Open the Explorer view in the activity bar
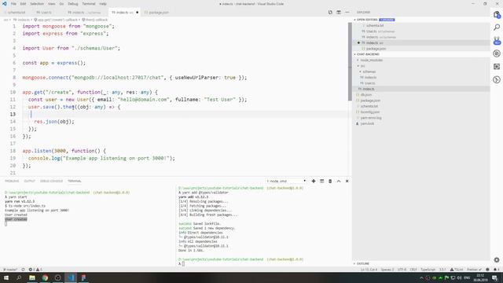Image resolution: width=503 pixels, height=283 pixels. 497,14
